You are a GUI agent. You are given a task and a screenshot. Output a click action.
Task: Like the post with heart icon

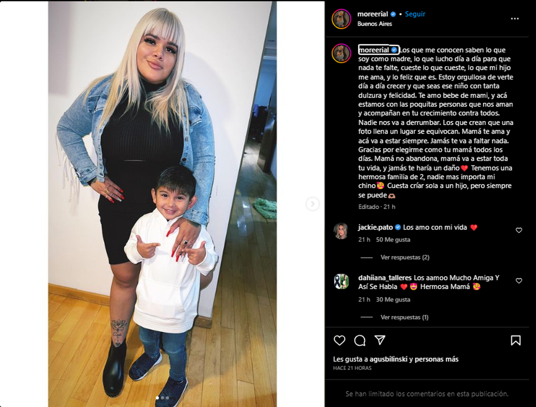tap(339, 340)
